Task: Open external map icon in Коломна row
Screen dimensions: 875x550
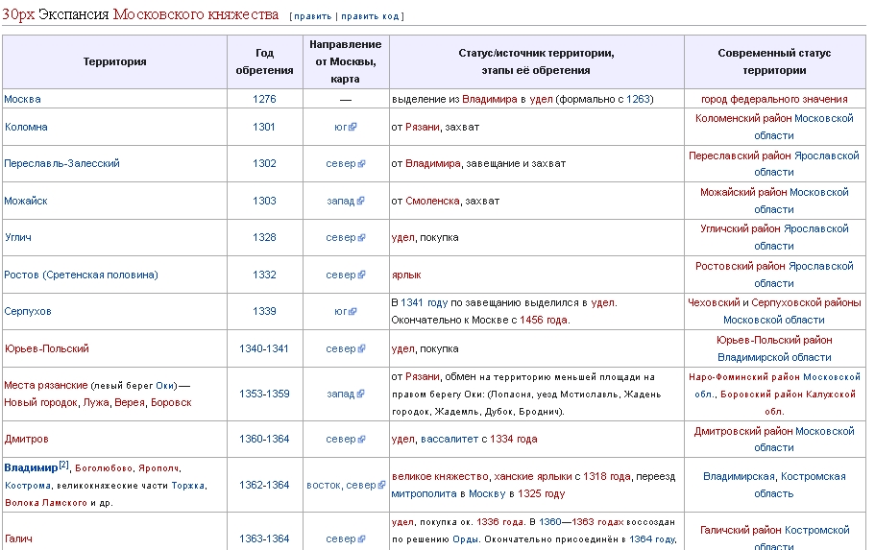Action: (352, 127)
